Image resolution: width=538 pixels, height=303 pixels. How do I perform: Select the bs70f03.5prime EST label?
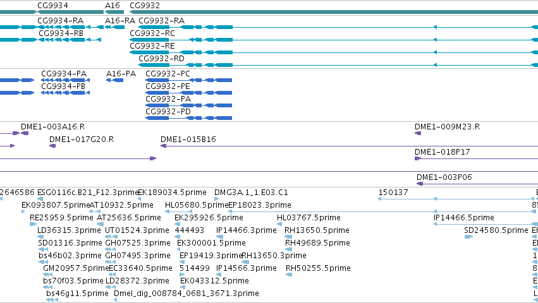pos(73,281)
